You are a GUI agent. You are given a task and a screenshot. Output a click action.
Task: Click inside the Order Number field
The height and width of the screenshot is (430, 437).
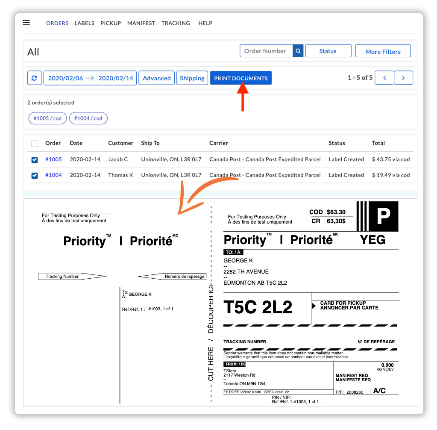click(x=265, y=50)
